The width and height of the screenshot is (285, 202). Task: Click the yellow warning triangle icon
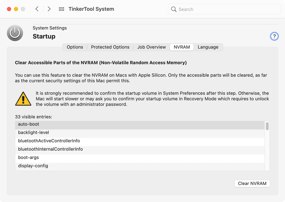click(23, 99)
